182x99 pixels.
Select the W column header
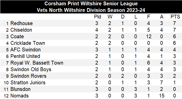(110, 17)
